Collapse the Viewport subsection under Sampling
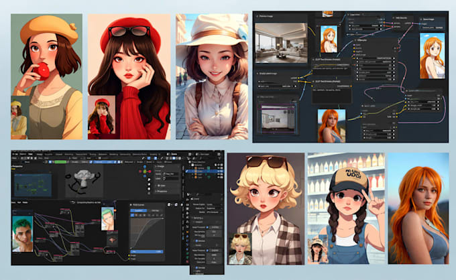Viewport: 456px width, 280px height. 198,222
